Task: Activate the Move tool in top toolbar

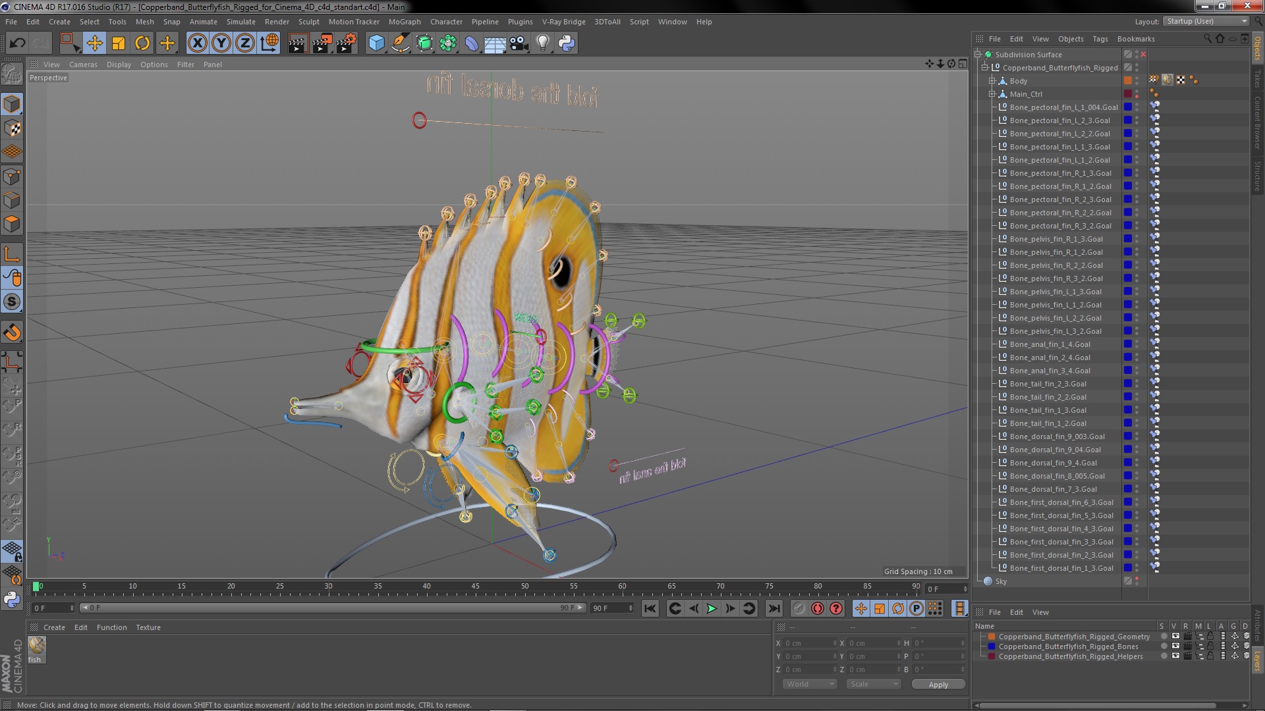Action: pos(94,43)
